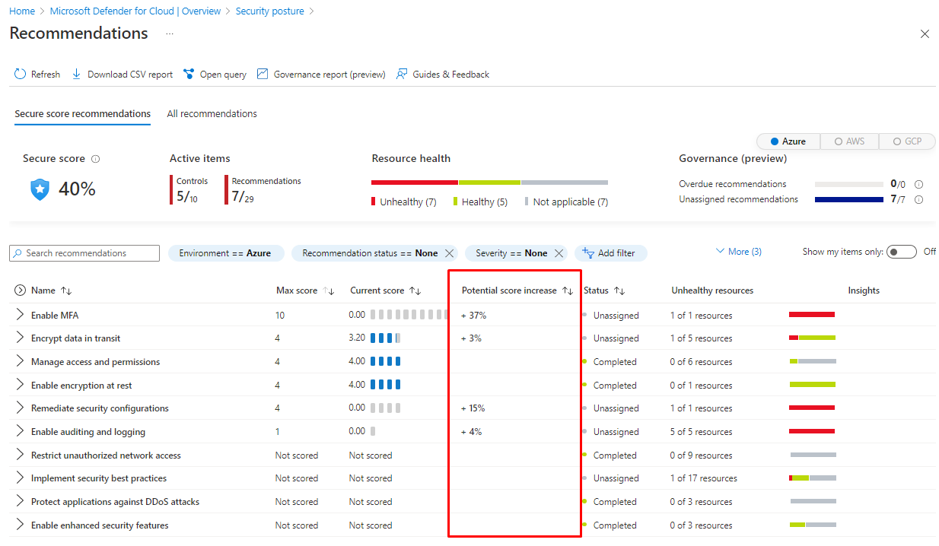939x546 pixels.
Task: Click the Download CSV report icon
Action: [77, 75]
